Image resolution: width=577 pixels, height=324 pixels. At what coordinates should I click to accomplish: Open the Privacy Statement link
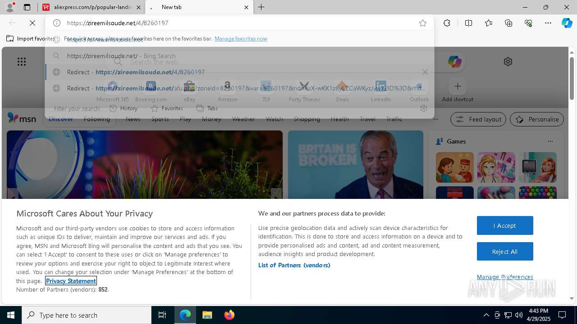71,281
